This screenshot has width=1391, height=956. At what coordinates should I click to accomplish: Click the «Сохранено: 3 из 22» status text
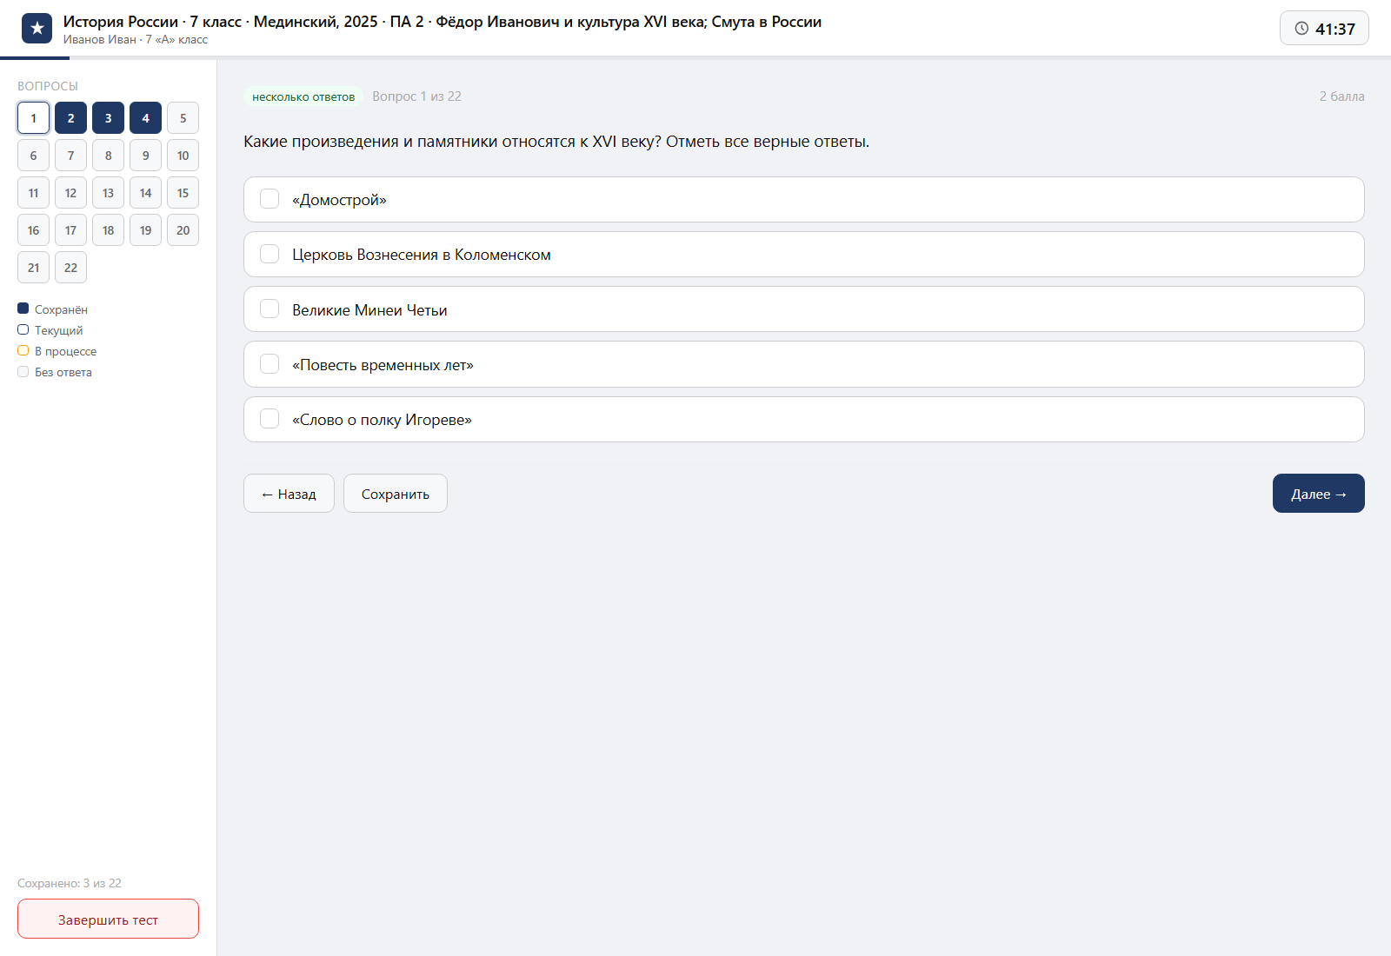(x=70, y=883)
